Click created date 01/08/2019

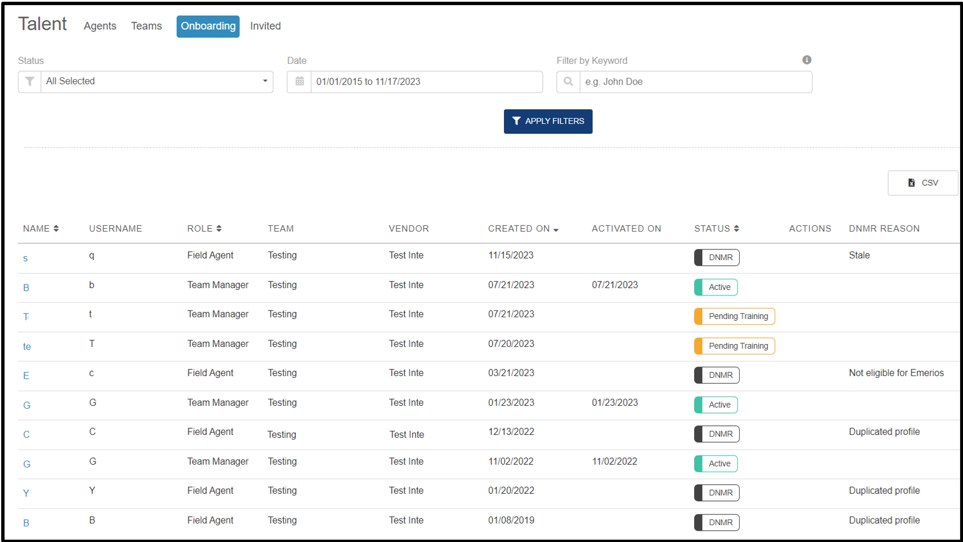click(511, 521)
